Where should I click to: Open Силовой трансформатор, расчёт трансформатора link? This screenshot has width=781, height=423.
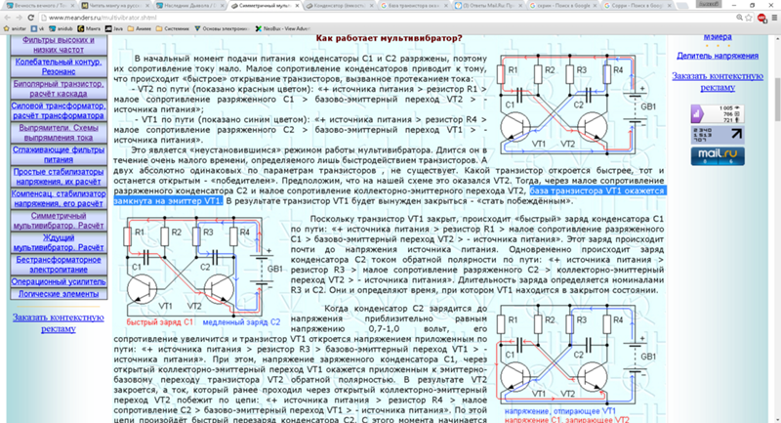tap(59, 110)
